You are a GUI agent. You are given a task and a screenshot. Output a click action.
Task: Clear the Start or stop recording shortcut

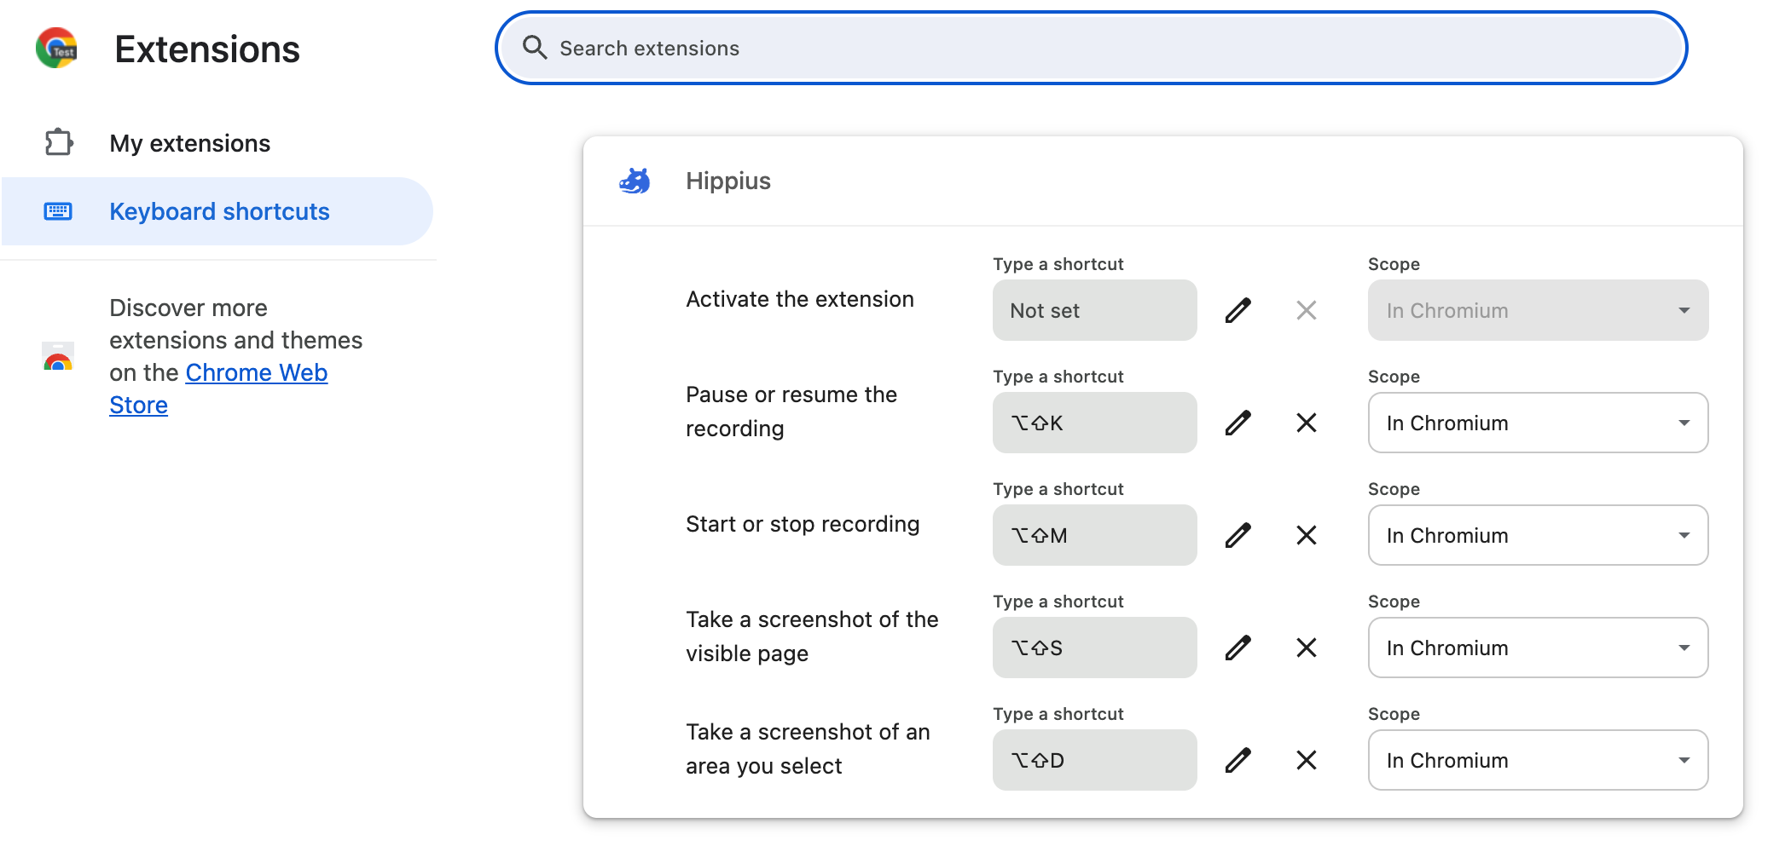point(1307,535)
